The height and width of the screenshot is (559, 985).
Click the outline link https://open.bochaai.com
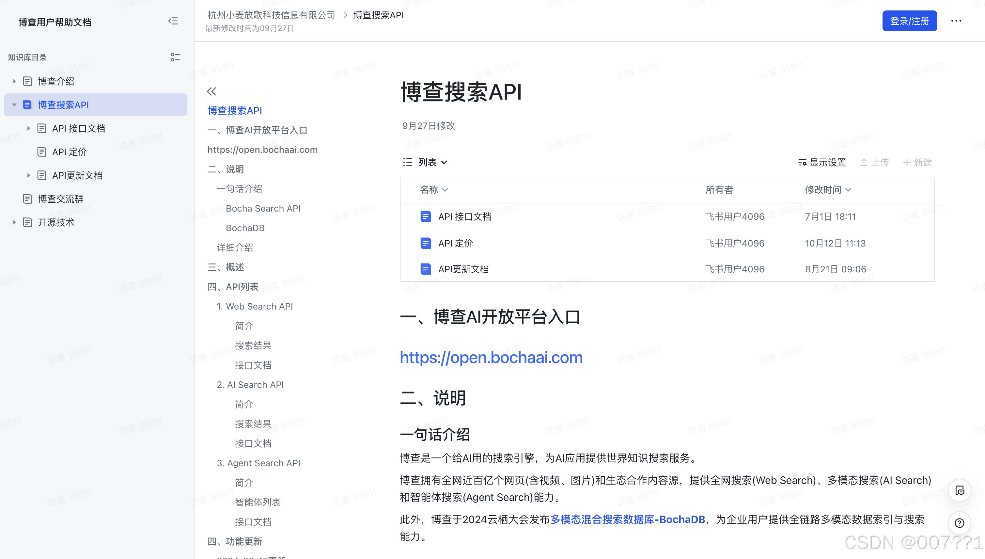tap(263, 150)
